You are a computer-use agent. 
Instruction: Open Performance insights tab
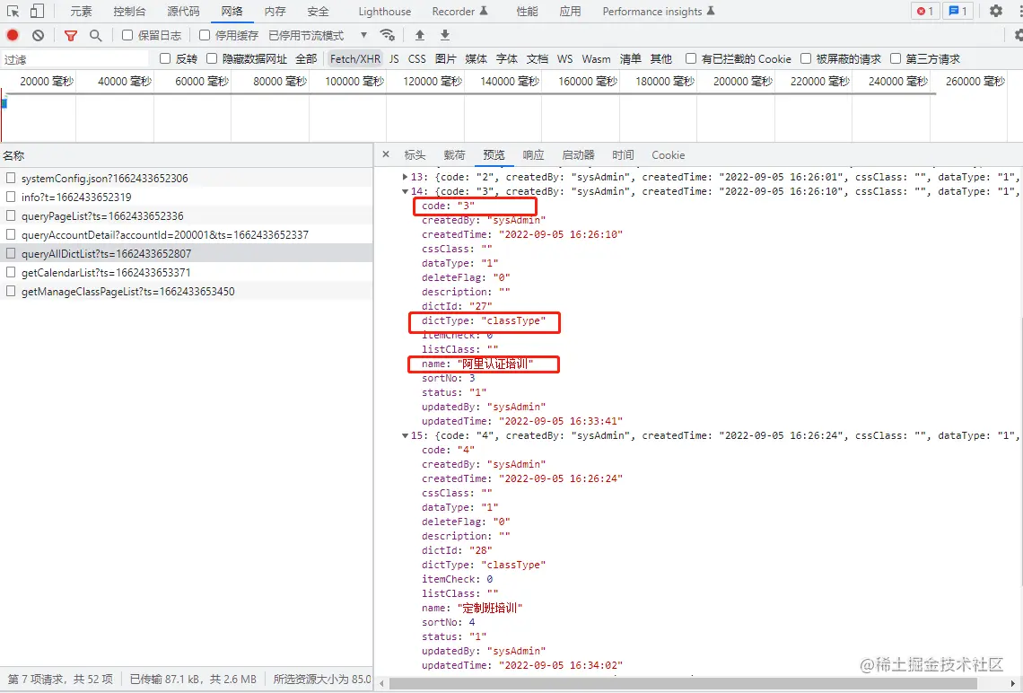coord(659,11)
